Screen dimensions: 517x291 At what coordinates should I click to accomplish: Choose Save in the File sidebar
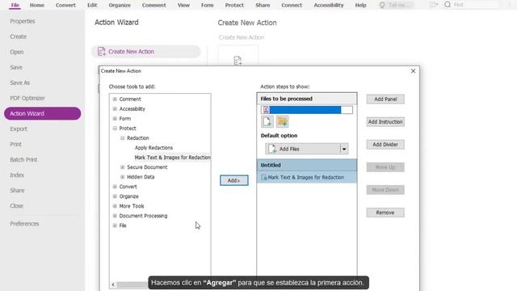tap(16, 67)
